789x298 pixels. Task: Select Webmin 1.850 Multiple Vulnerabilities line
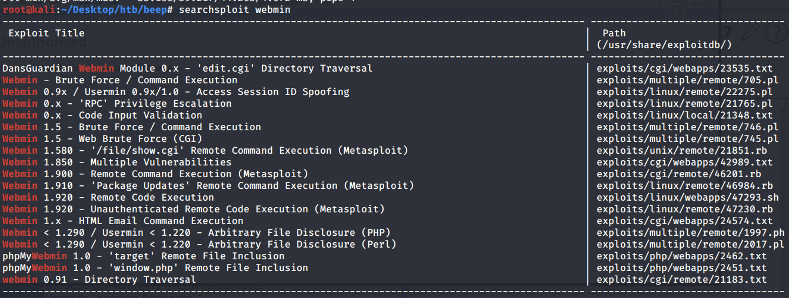click(x=116, y=162)
